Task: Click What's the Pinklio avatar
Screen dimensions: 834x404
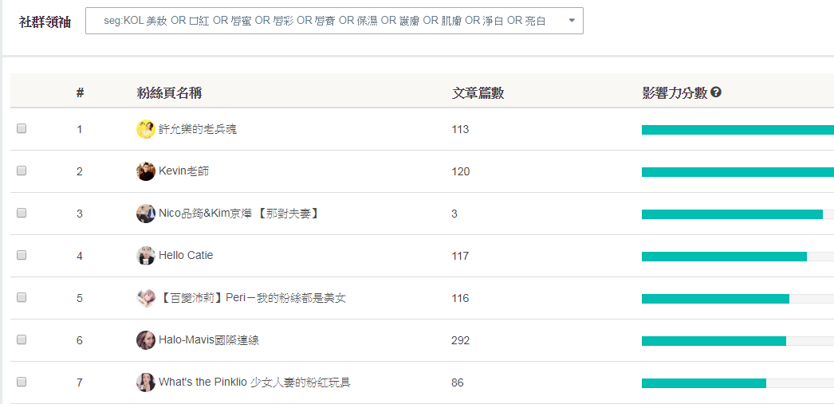Action: point(145,382)
